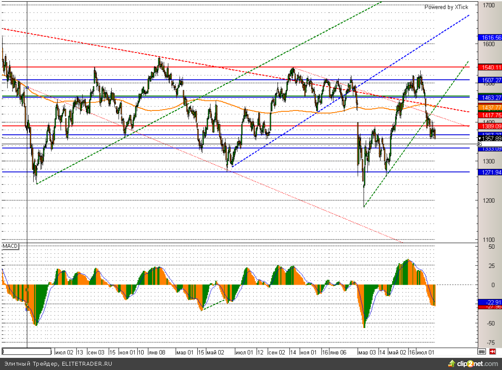The image size is (502, 370).
Task: Click the 1507.27 blue level label
Action: (490, 80)
